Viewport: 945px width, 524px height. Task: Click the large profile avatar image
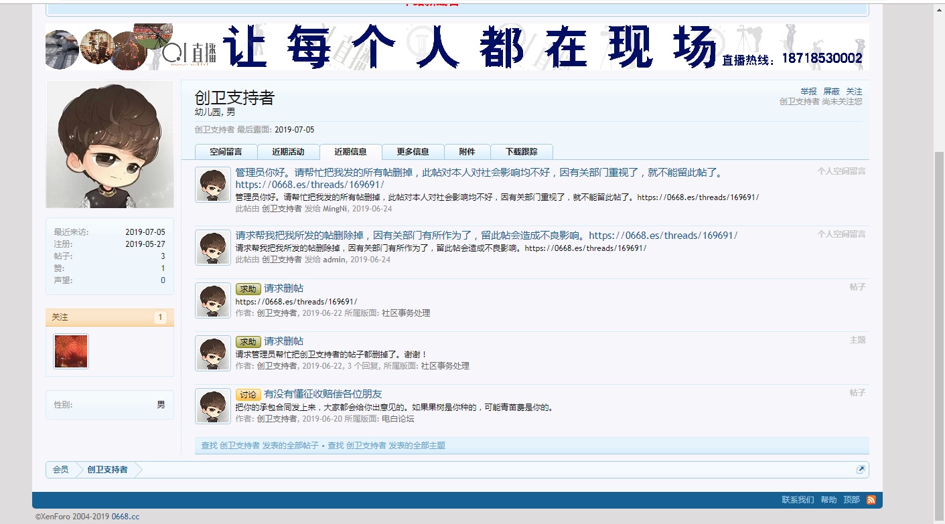click(x=110, y=145)
